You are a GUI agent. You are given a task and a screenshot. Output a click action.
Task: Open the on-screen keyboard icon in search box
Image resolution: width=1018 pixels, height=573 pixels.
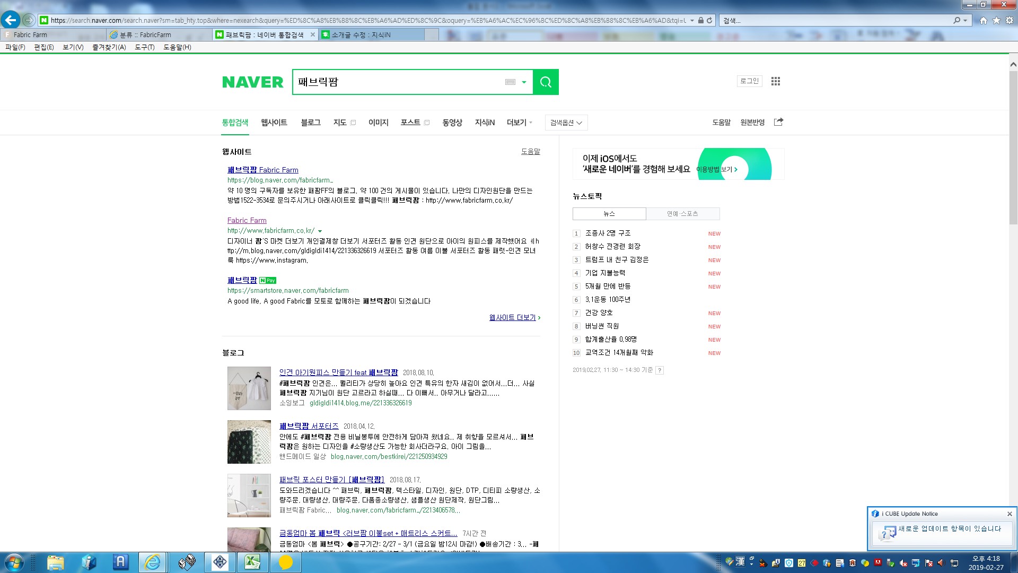coord(510,82)
